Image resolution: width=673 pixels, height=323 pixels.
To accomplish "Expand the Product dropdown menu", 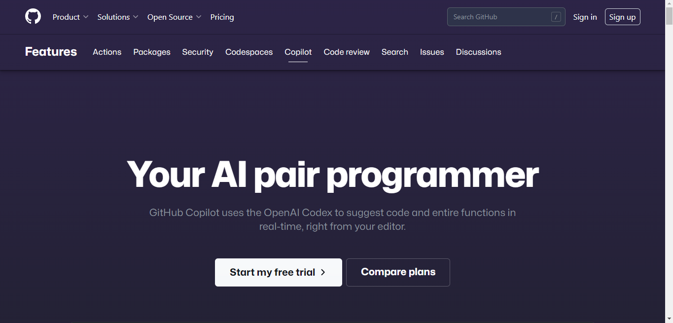I will click(x=71, y=17).
